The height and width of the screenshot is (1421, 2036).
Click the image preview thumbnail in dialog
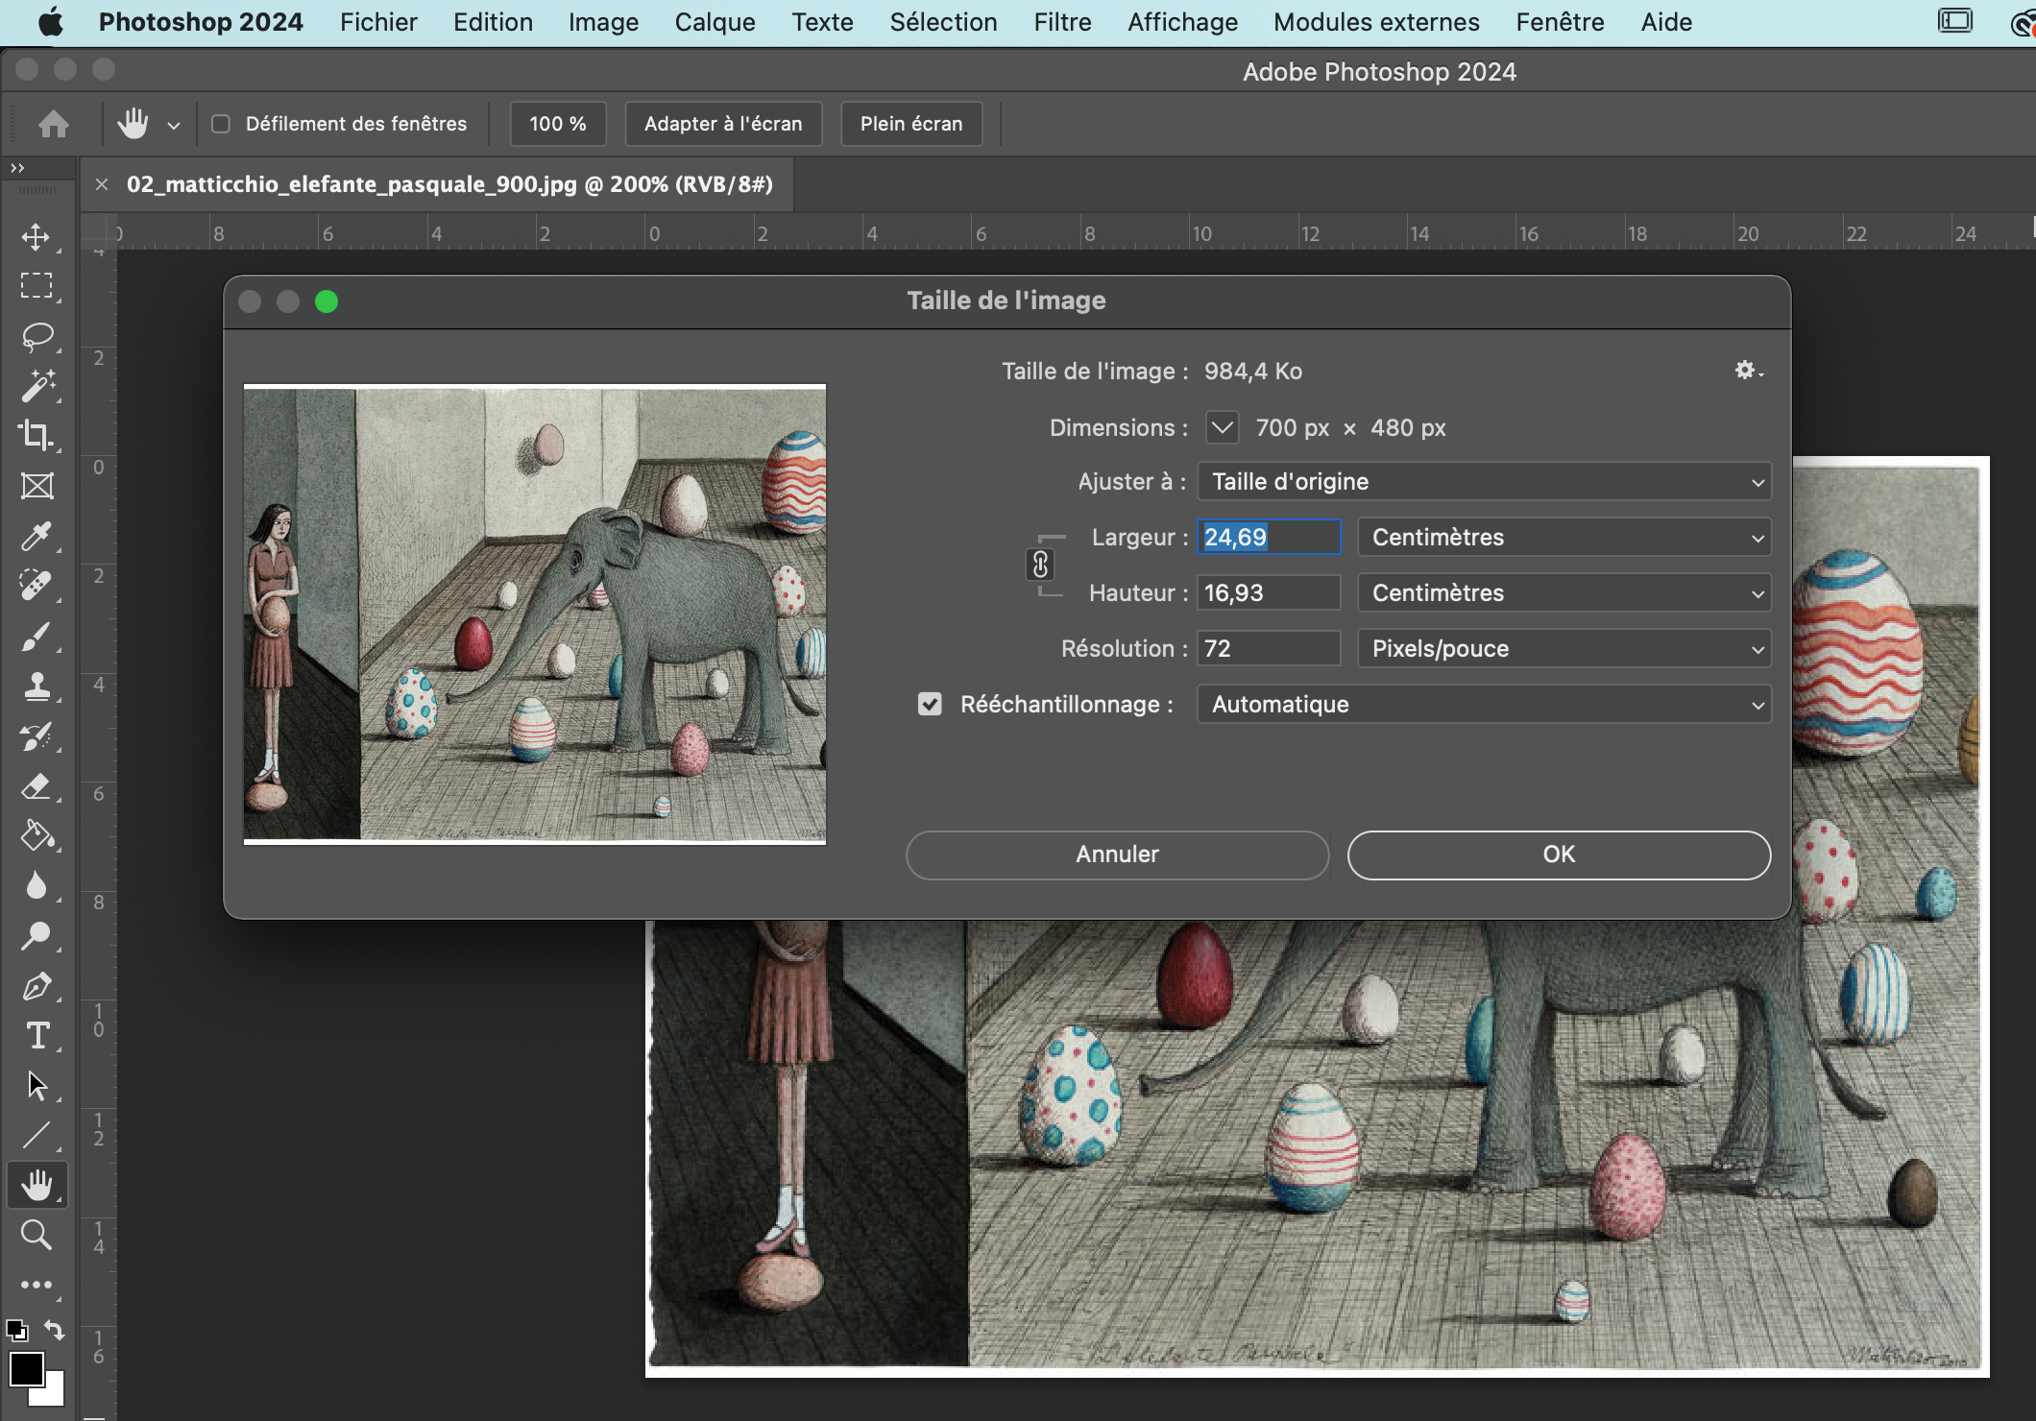click(x=535, y=614)
